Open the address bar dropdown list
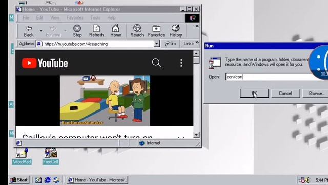The image size is (328, 185). pos(157,44)
